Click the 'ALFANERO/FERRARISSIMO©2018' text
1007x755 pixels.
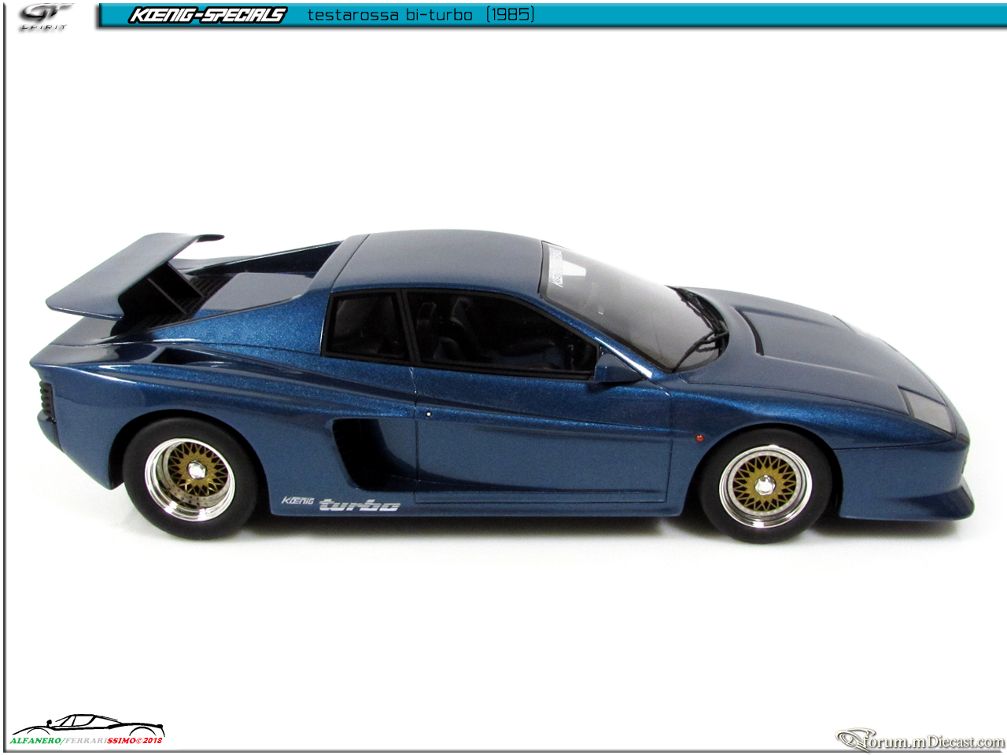pyautogui.click(x=87, y=741)
